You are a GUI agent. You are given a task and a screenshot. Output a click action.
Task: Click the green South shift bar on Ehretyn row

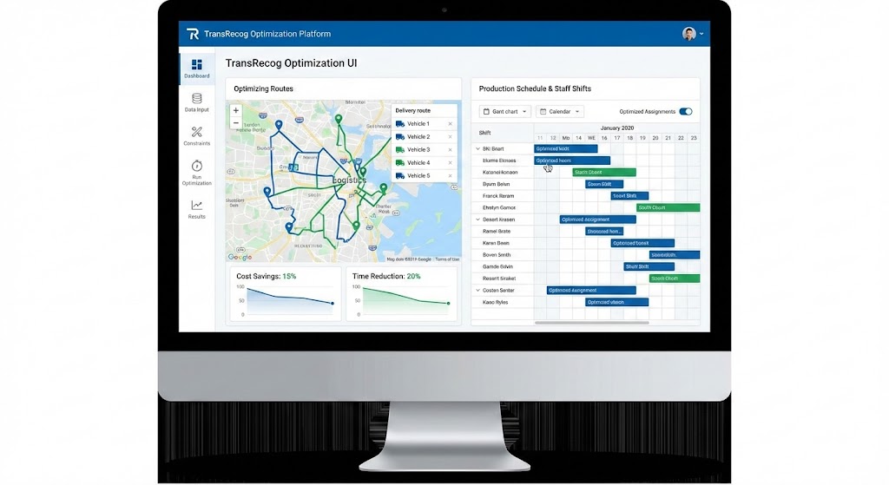[x=668, y=207]
